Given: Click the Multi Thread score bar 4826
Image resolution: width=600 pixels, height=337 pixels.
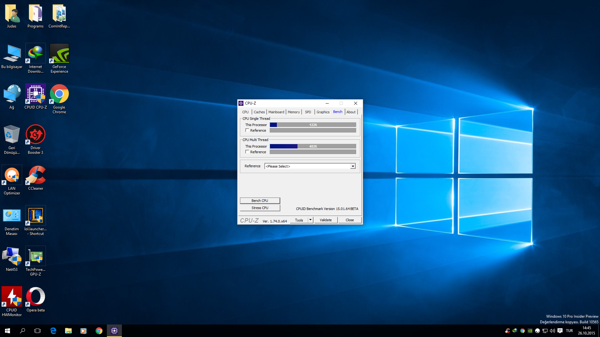Looking at the screenshot, I should pyautogui.click(x=313, y=146).
